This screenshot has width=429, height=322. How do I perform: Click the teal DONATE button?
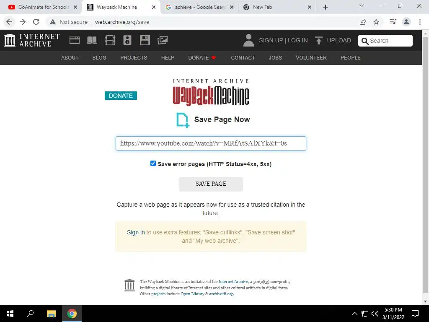(x=121, y=96)
